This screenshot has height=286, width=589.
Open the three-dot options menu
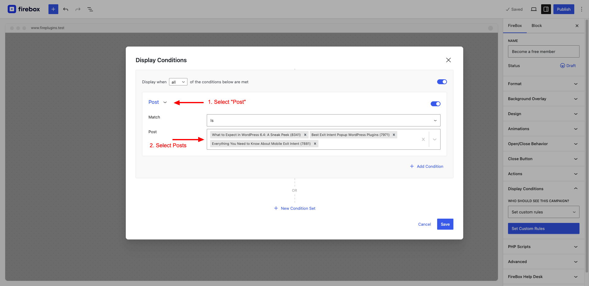click(582, 9)
